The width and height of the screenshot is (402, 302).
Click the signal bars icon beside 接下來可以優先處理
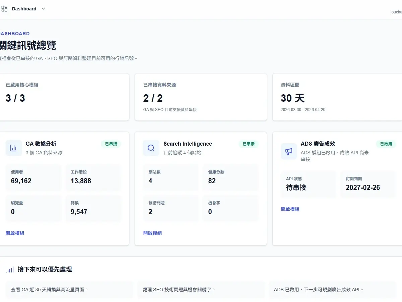(x=10, y=269)
